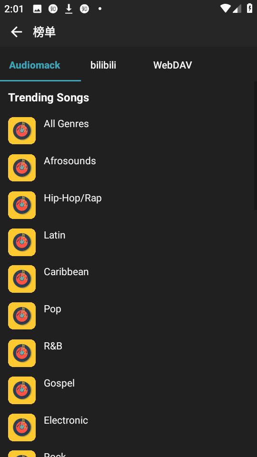Tap the Electronic record icon
This screenshot has height=457, width=257.
click(x=22, y=427)
